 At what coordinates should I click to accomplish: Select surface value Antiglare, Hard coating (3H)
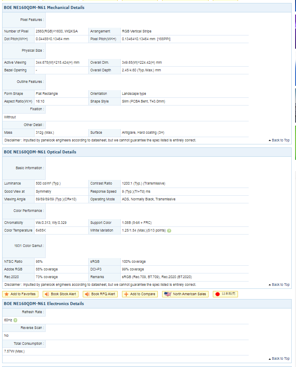pyautogui.click(x=143, y=133)
